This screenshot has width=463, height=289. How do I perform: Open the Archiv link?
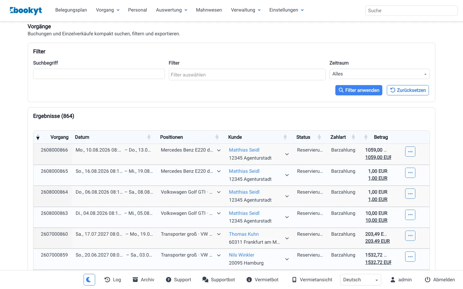tap(143, 280)
